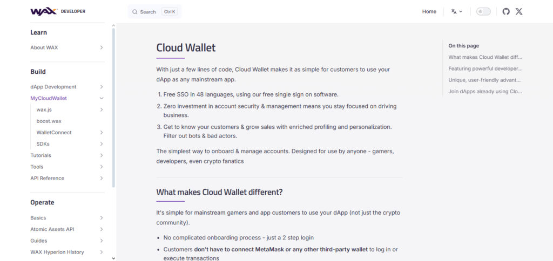Click the Cloud Wallet page title
Image resolution: width=553 pixels, height=261 pixels.
[186, 47]
